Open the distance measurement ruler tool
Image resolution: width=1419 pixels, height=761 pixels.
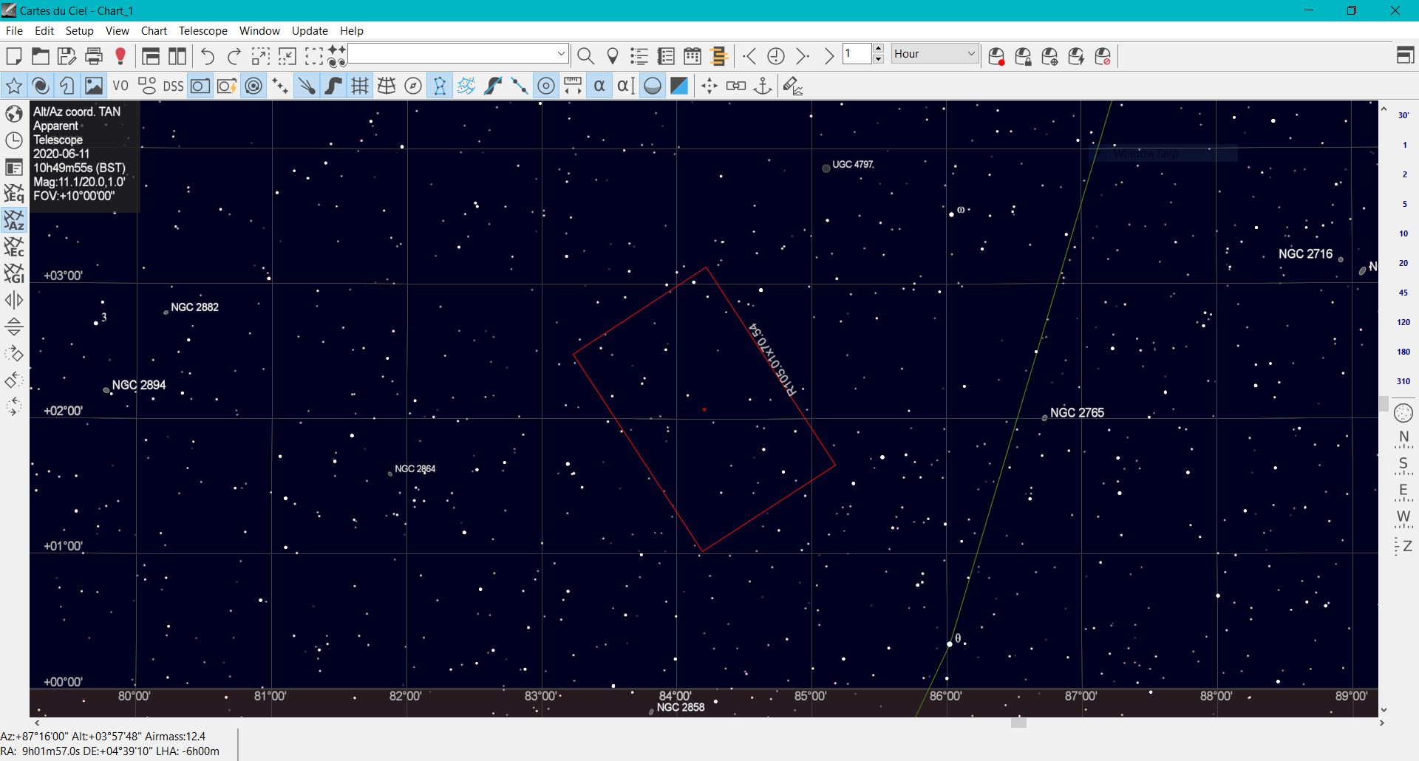pyautogui.click(x=573, y=86)
